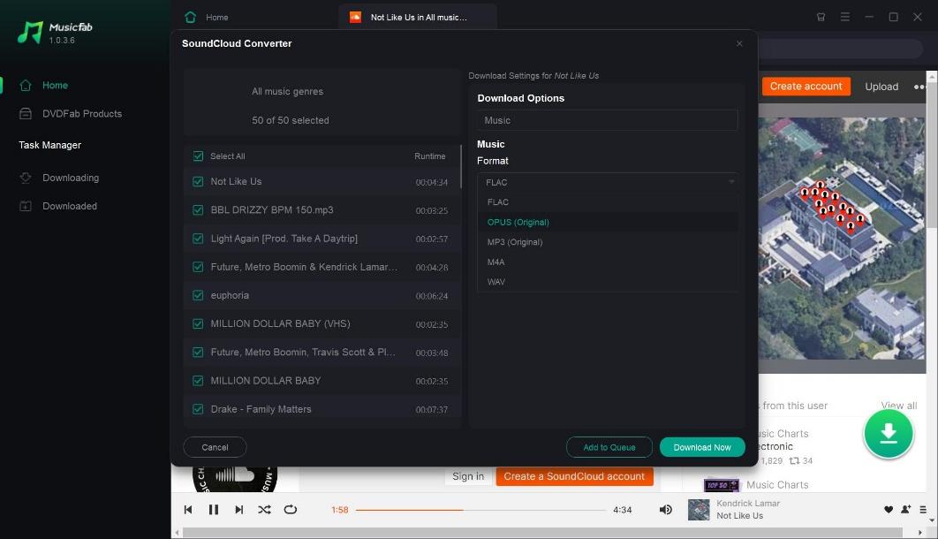Toggle repeat in the player bar

pos(290,510)
